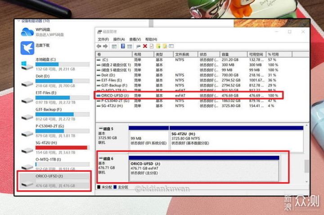Click Disk Management title bar app icon

pos(99,32)
